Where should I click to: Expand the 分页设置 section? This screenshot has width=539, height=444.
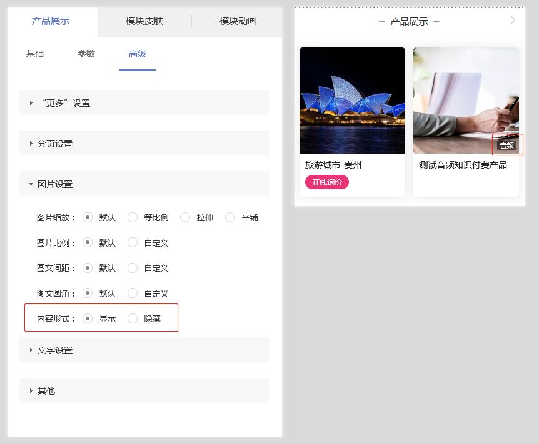pos(144,143)
